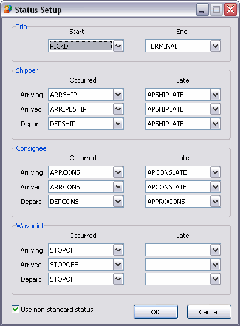Open Waypoint Arriving STOPOFF dropdown arrow
This screenshot has width=240, height=326.
tap(118, 250)
